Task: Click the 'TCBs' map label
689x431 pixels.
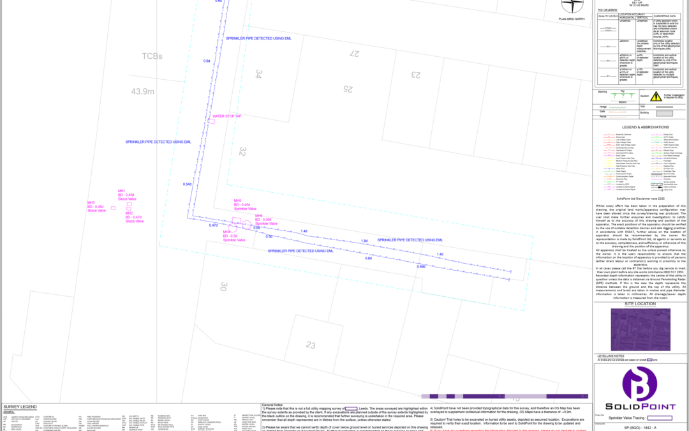Action: click(152, 56)
